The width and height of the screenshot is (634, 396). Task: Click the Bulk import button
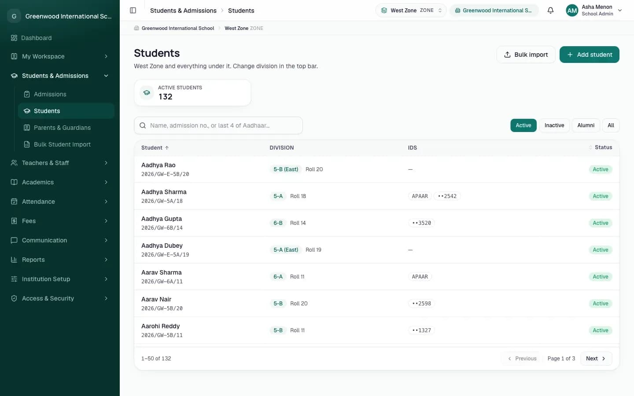pos(526,55)
